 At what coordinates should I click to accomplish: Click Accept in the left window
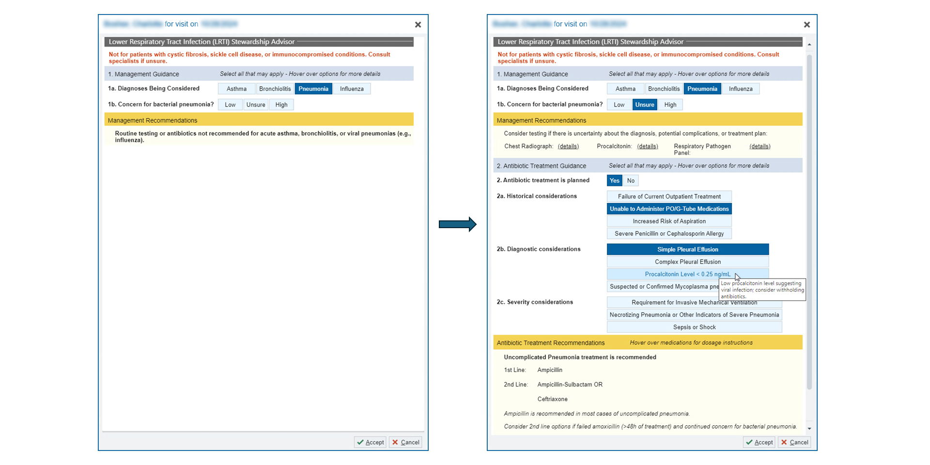(371, 442)
